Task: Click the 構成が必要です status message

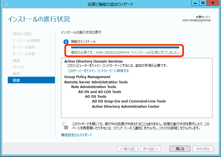Action: pyautogui.click(x=125, y=53)
